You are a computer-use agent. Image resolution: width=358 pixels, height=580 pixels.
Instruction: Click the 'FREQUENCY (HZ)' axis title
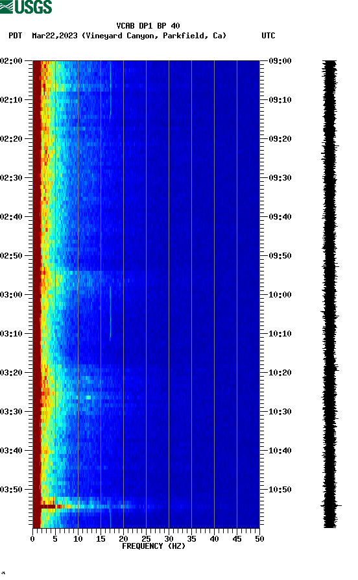(x=154, y=546)
